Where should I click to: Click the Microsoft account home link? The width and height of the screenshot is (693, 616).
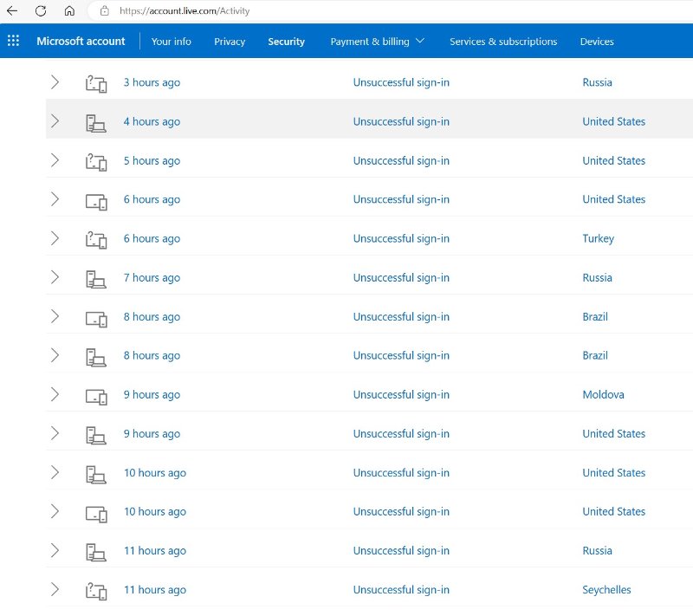coord(81,41)
